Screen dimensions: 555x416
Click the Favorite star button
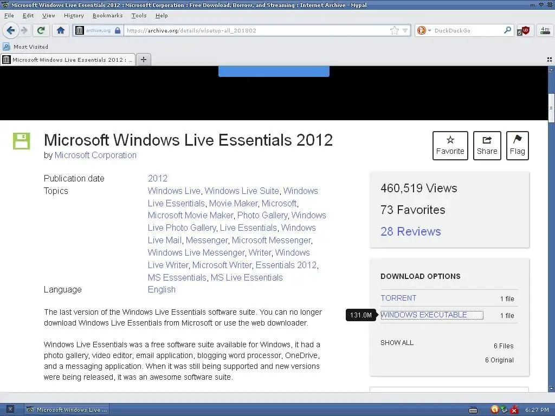[450, 145]
